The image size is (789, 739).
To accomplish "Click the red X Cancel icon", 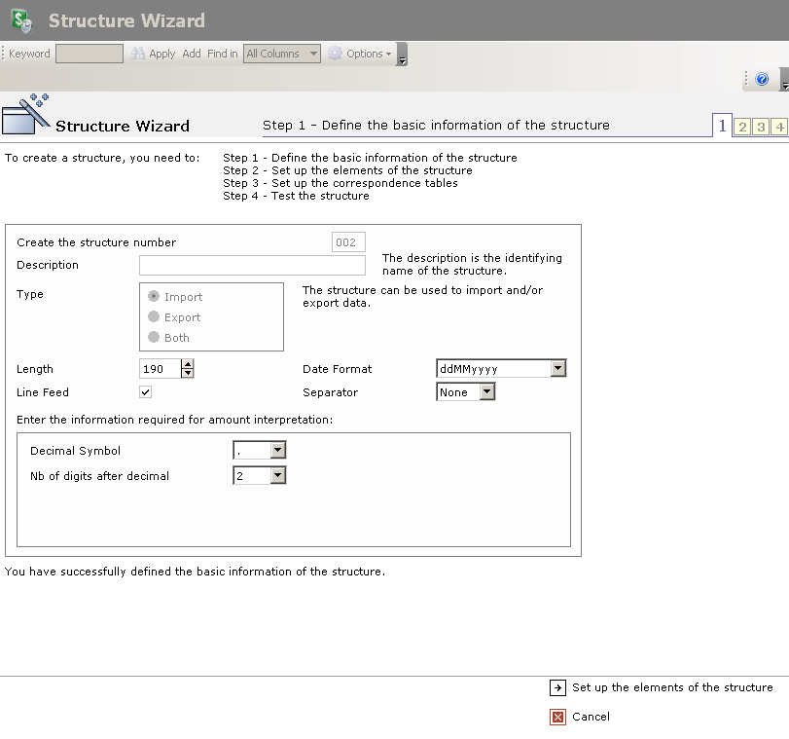I will pyautogui.click(x=557, y=718).
